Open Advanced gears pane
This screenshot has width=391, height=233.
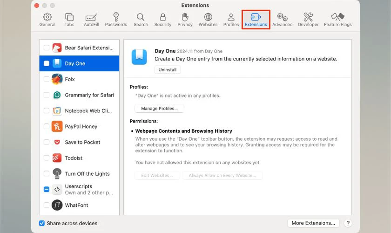coord(282,20)
